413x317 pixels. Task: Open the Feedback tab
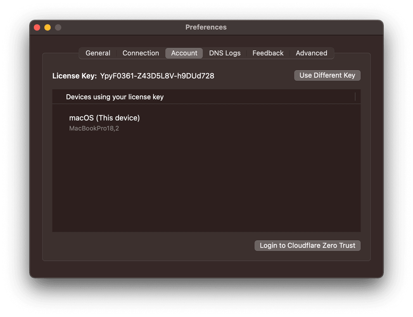[268, 53]
